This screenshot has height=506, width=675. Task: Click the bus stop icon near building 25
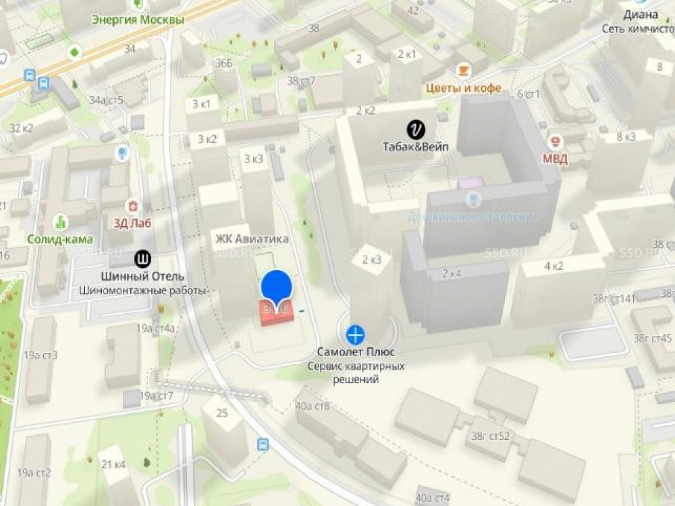pyautogui.click(x=263, y=444)
